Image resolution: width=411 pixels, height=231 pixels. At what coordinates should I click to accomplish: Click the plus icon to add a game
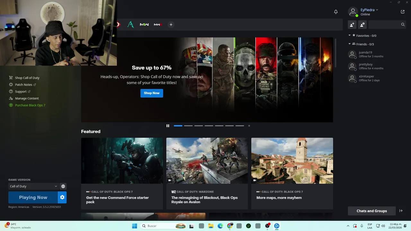(x=171, y=24)
